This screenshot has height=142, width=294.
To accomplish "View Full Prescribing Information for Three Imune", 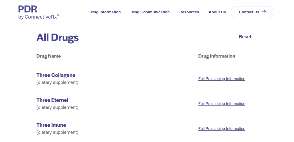I will (x=222, y=129).
